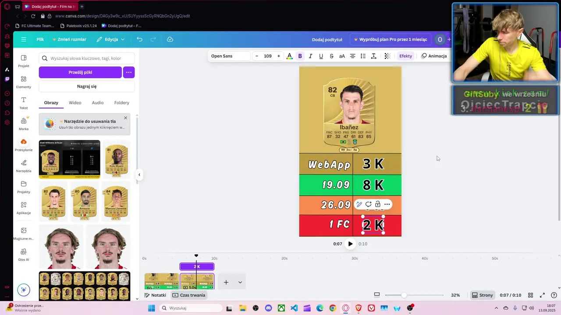Click magic write icon in floating toolbar
The width and height of the screenshot is (561, 315).
[x=359, y=204]
